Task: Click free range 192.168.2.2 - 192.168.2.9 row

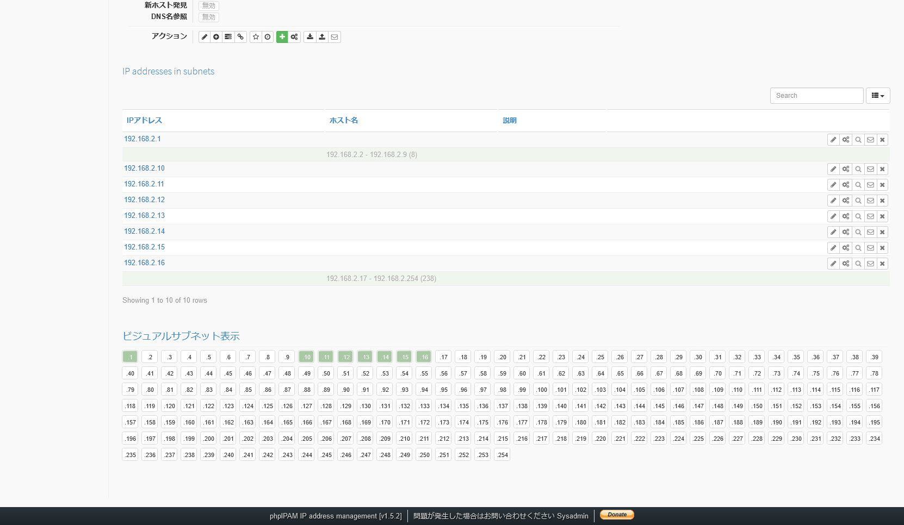Action: pyautogui.click(x=506, y=154)
